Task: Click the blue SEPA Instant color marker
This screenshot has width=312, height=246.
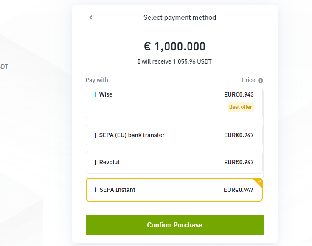Action: [96, 190]
